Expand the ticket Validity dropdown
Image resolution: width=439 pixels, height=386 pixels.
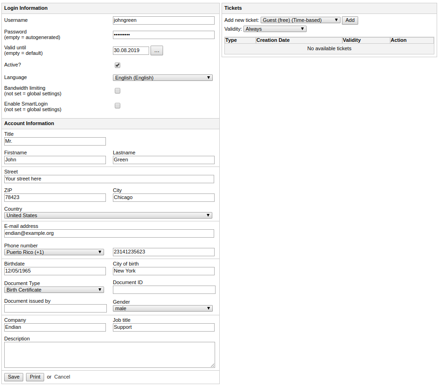click(x=275, y=29)
